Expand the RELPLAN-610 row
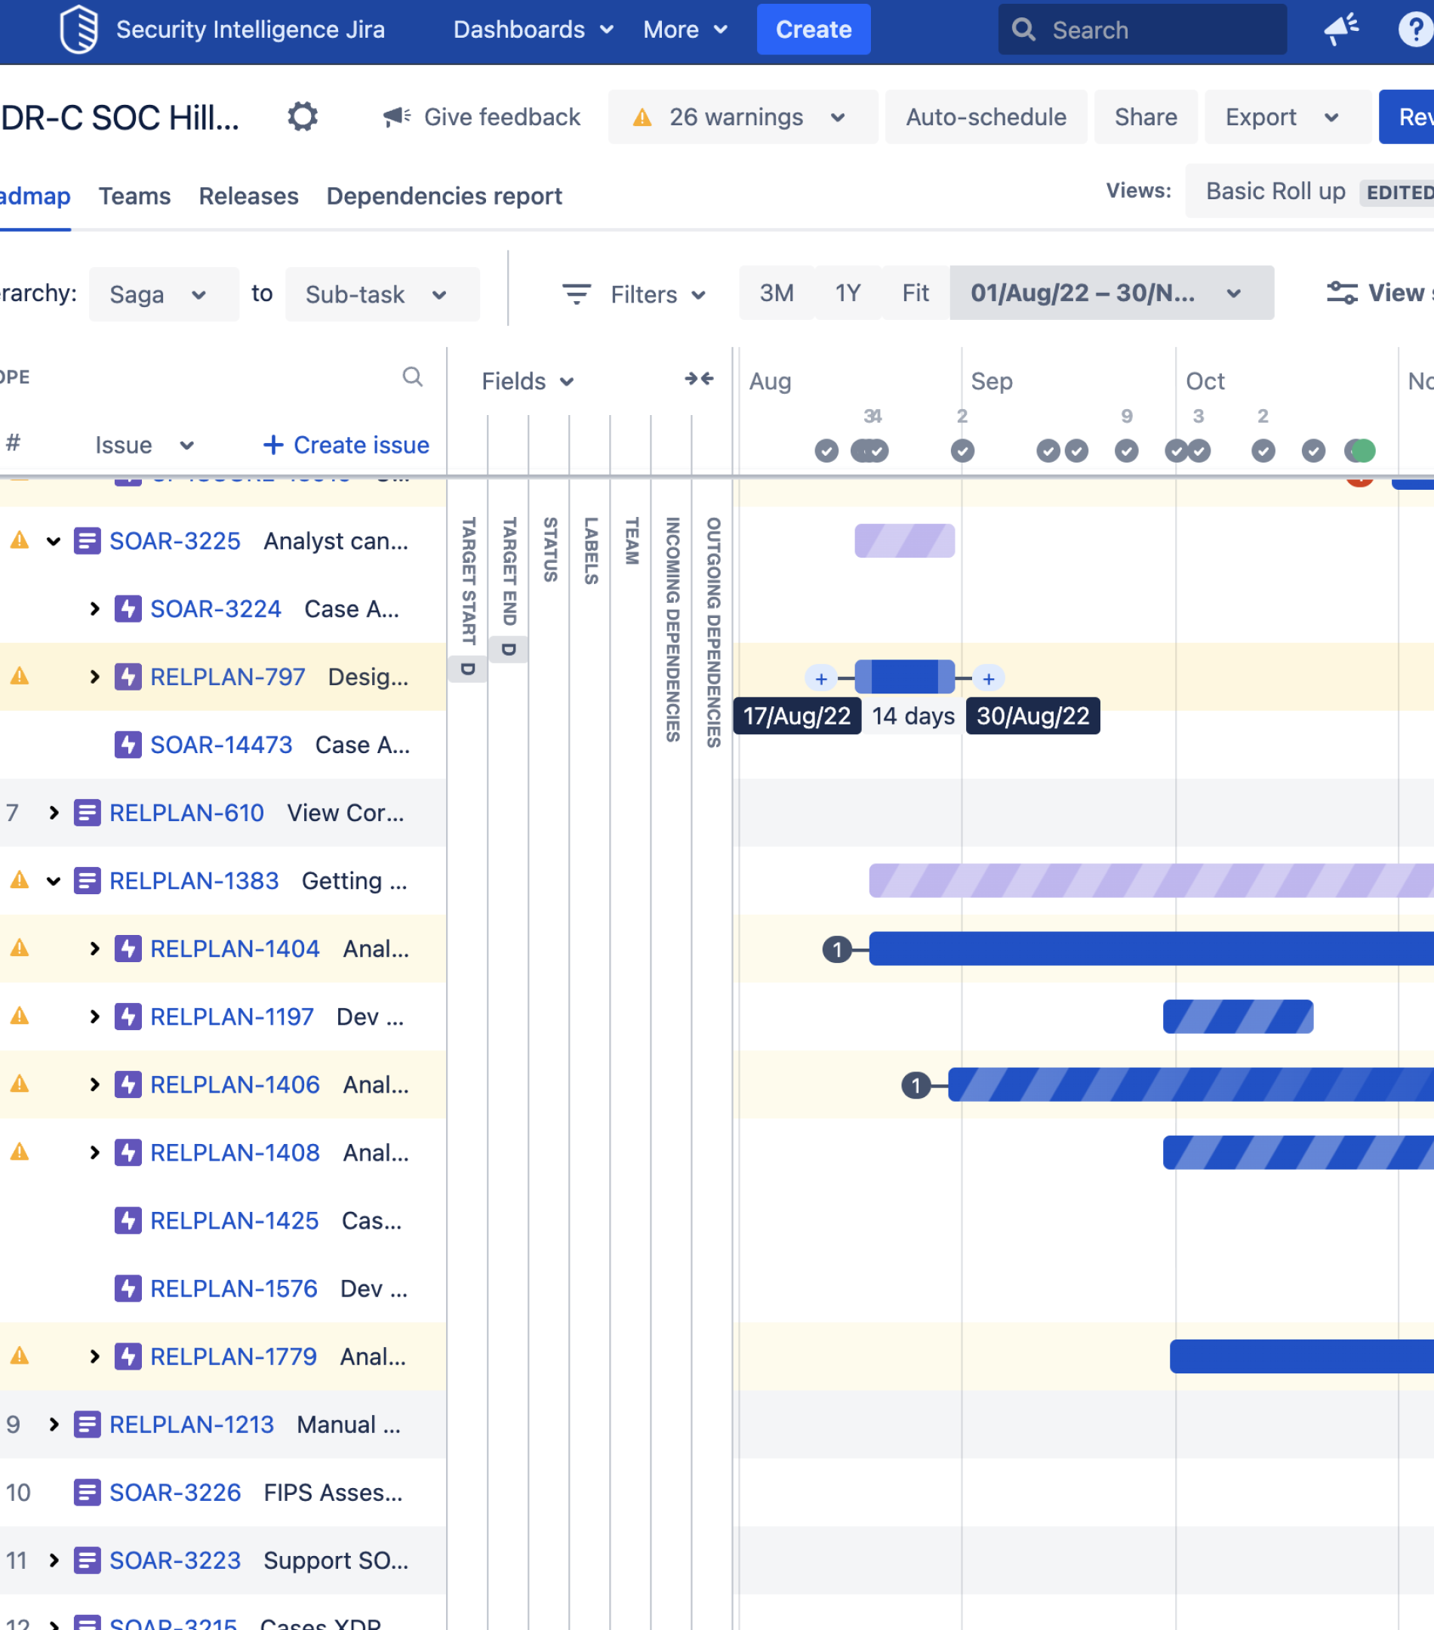Viewport: 1434px width, 1630px height. 54,813
